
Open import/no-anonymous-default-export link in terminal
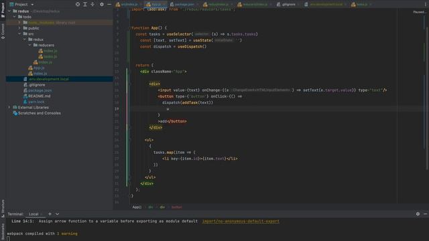pos(241,222)
